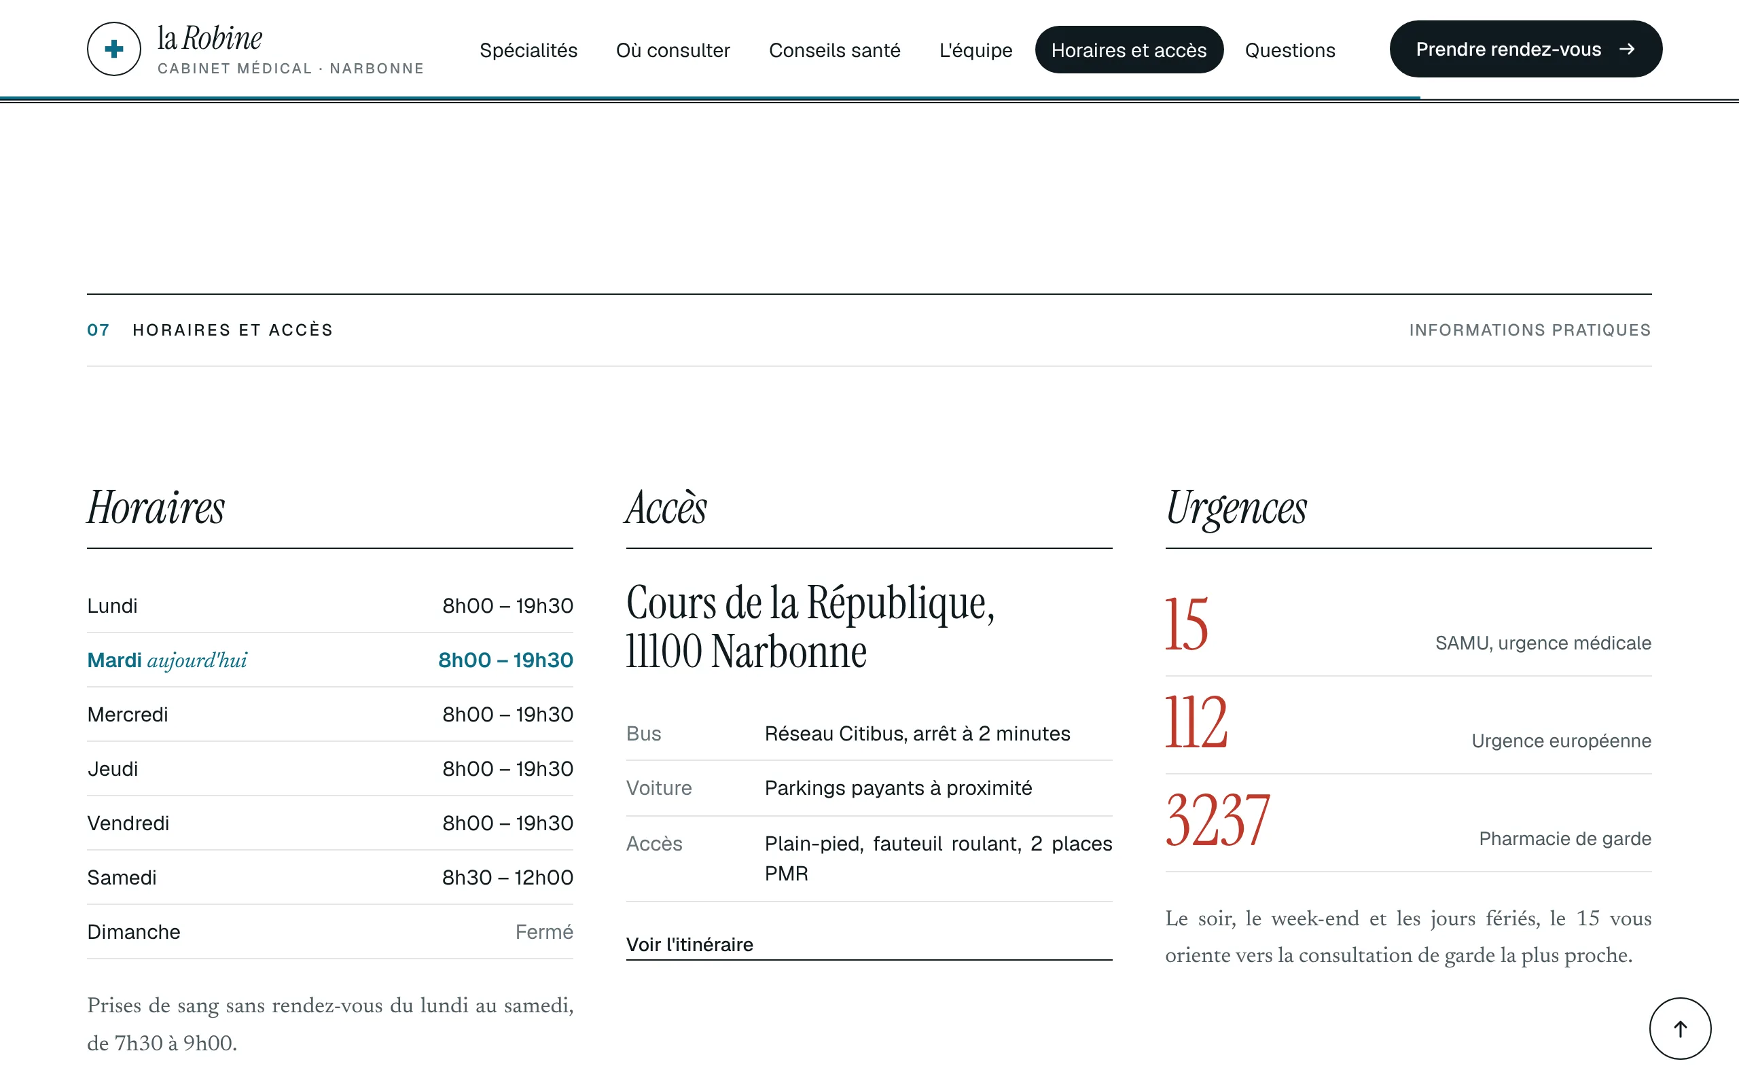Click the Urgences column heading
This screenshot has height=1087, width=1739.
coord(1236,509)
